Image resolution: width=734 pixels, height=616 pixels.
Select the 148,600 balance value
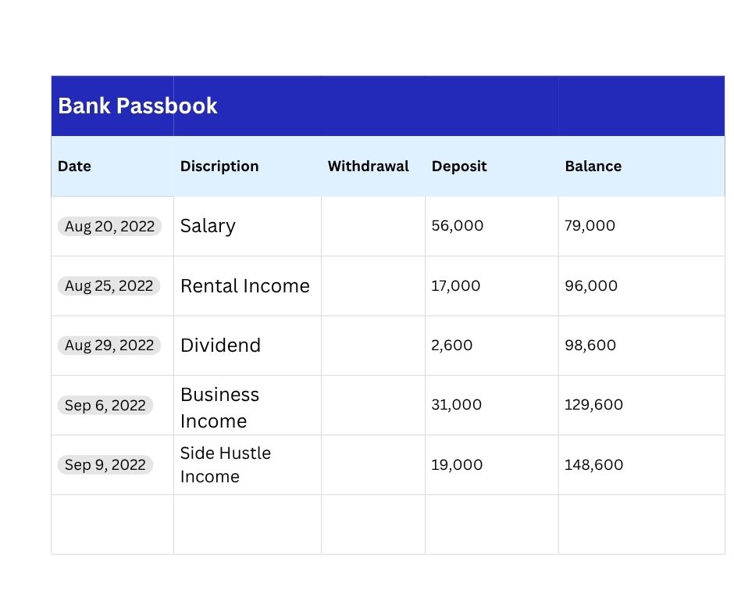coord(593,465)
